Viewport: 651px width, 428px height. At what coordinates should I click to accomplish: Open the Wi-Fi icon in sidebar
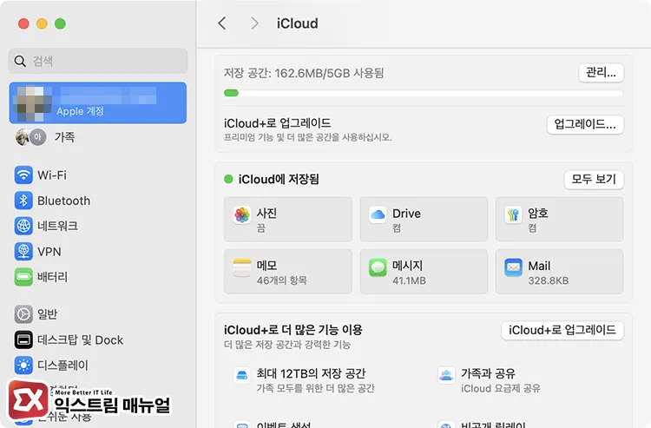click(x=23, y=174)
